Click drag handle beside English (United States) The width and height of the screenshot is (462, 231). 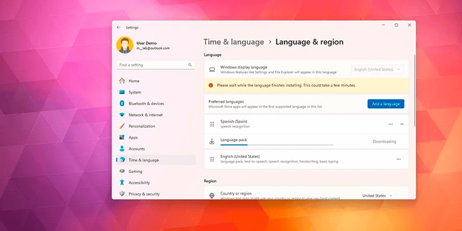pos(212,159)
